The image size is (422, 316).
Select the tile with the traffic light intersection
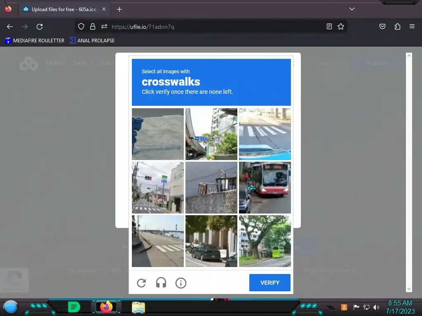[x=158, y=188]
